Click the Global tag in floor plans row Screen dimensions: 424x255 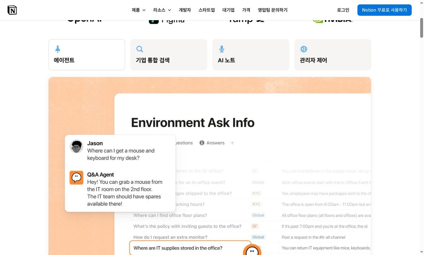pos(258,215)
